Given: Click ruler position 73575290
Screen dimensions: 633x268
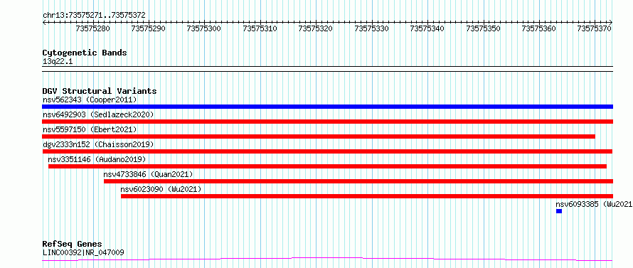Looking at the screenshot, I should (149, 28).
